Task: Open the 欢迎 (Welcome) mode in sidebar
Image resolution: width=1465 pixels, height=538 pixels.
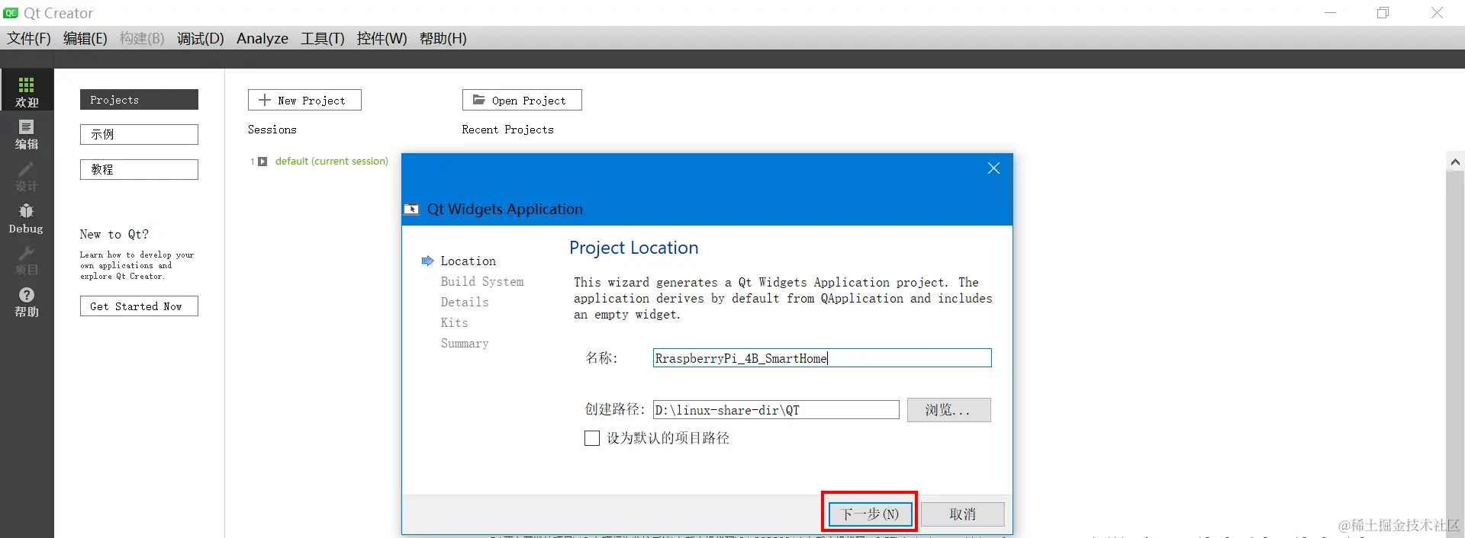Action: coord(27,90)
